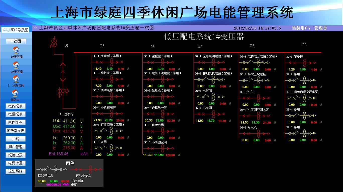Open the 回路CT house icon

tap(15, 93)
